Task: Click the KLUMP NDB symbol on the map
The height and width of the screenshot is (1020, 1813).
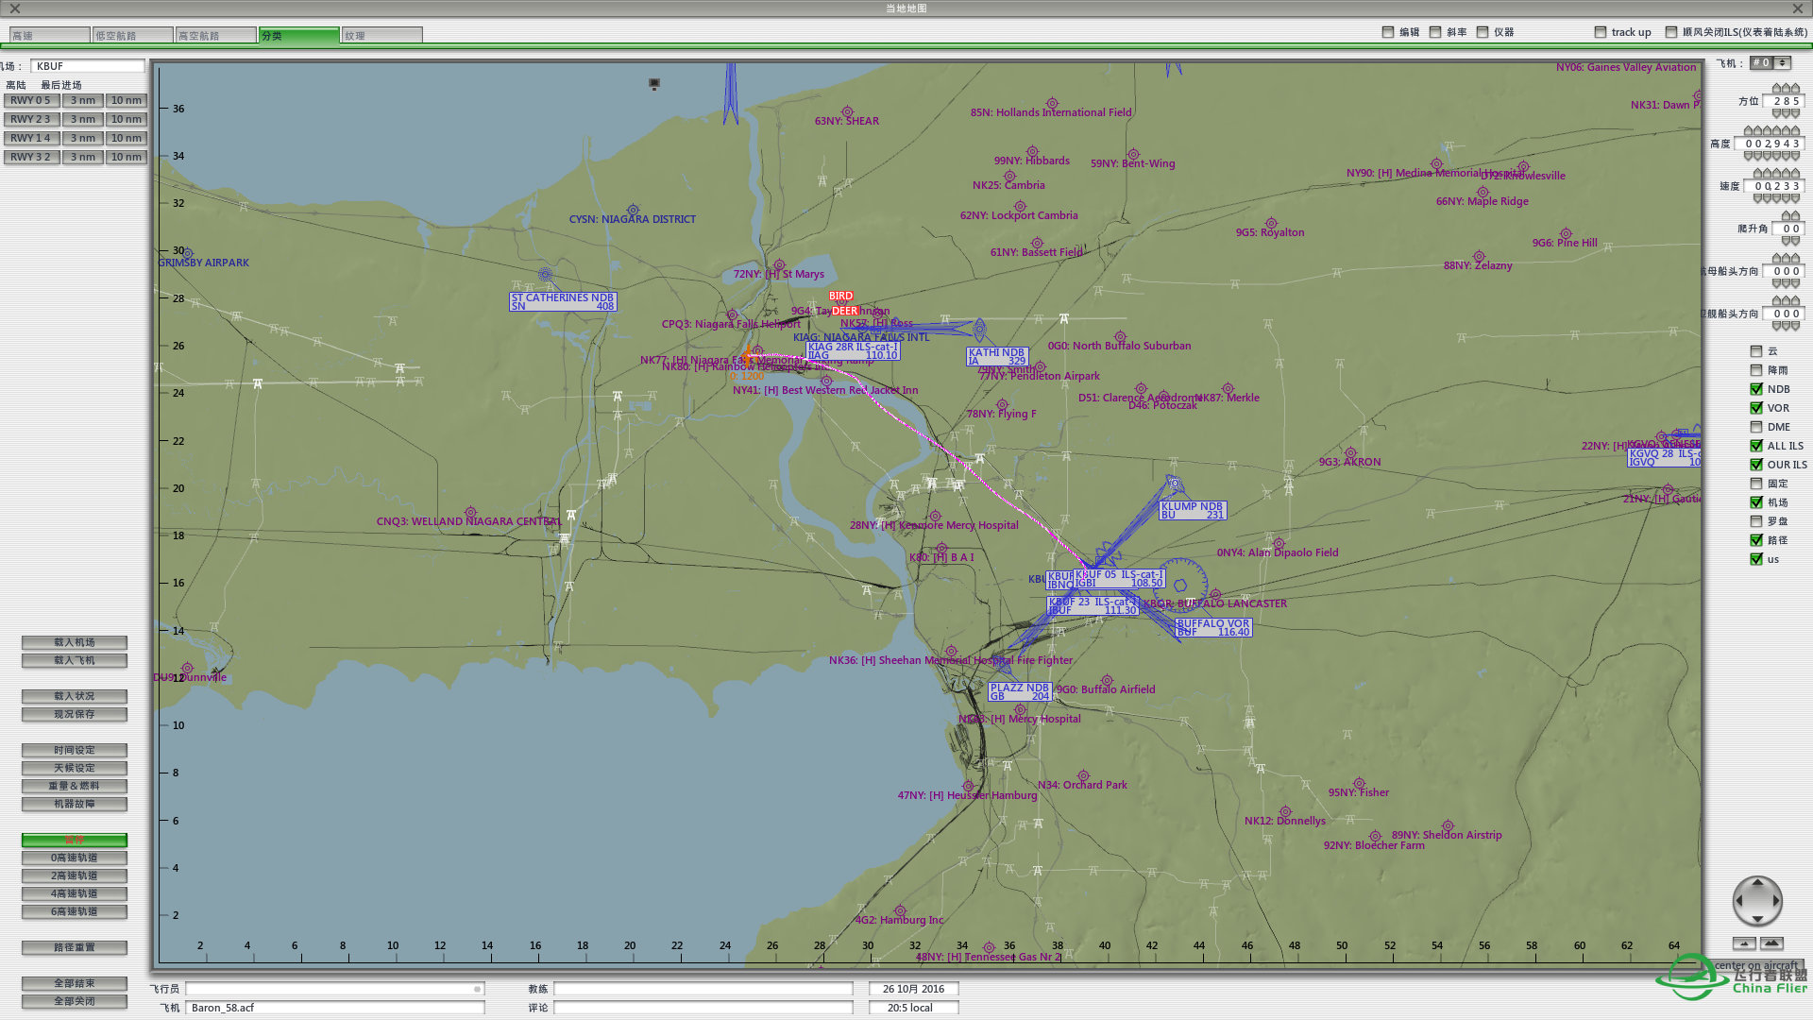Action: pos(1175,484)
